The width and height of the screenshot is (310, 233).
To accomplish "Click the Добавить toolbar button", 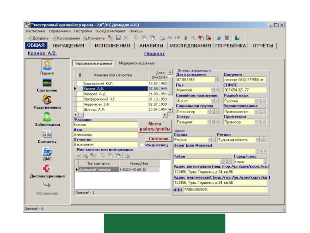I will coord(38,38).
